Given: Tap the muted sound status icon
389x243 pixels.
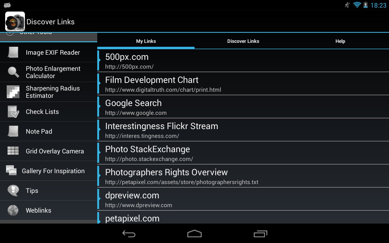Looking at the screenshot, I should click(348, 5).
